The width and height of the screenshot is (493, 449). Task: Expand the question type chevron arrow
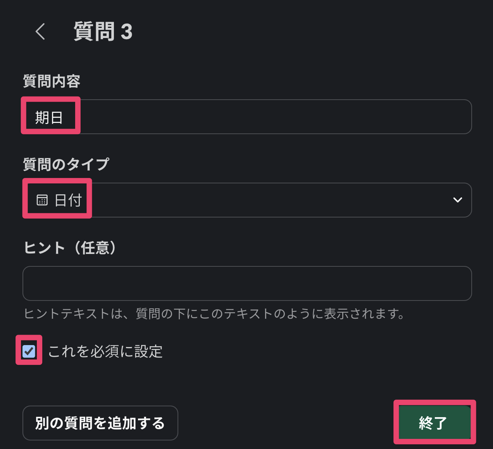(x=457, y=200)
